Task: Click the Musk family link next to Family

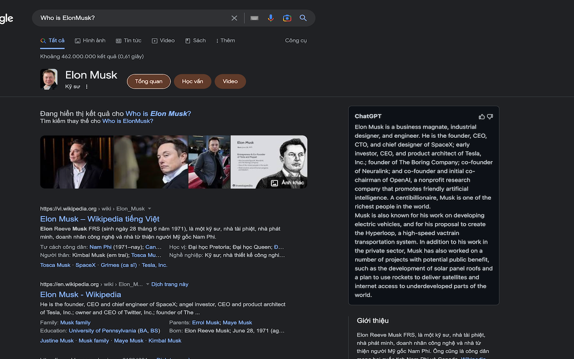Action: [75, 323]
